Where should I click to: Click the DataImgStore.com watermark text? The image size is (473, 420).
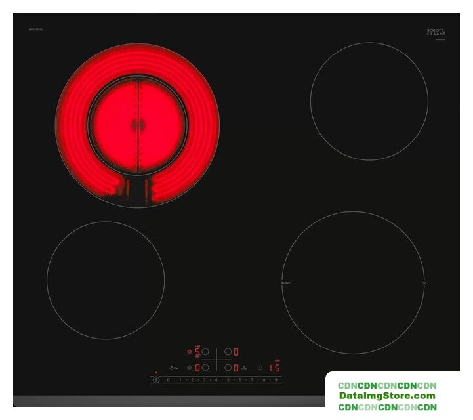(387, 396)
